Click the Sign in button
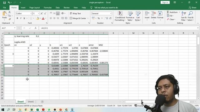This screenshot has width=200, height=112. click(165, 2)
